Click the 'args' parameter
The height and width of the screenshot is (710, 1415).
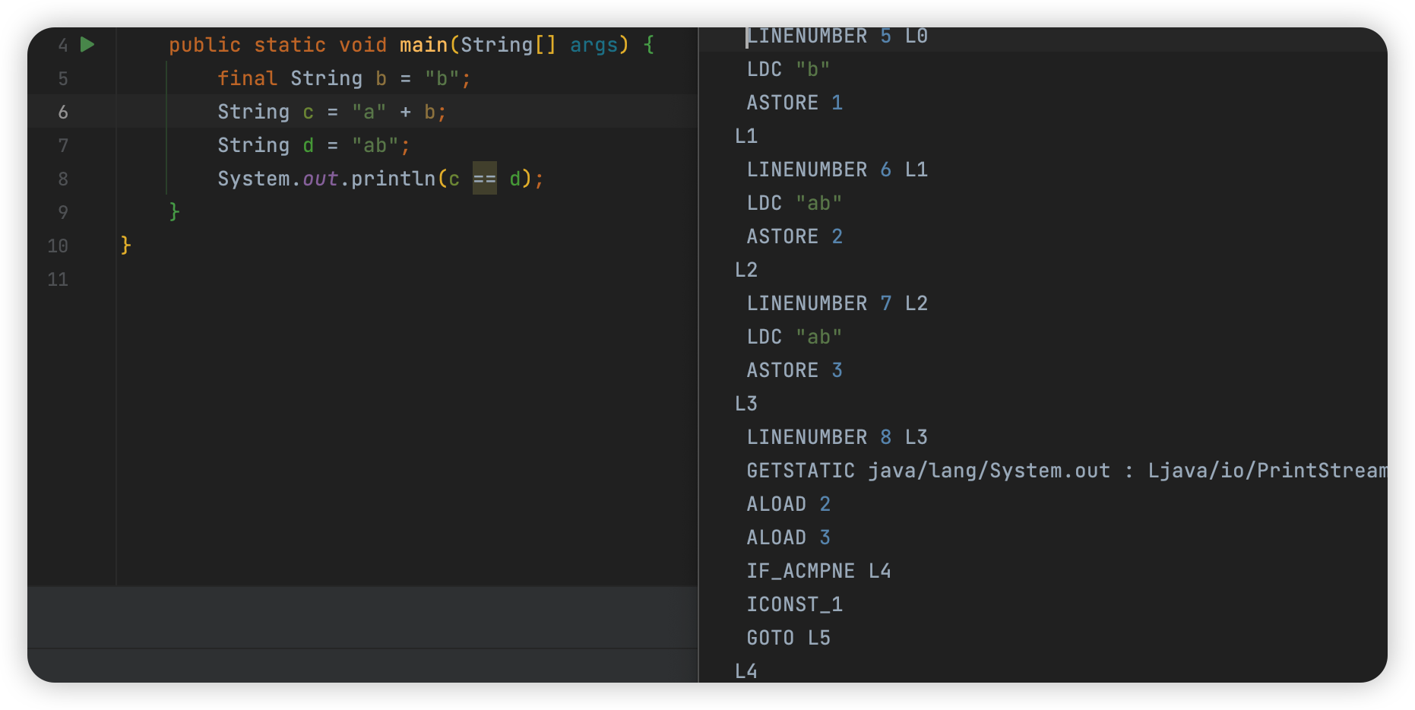point(594,45)
